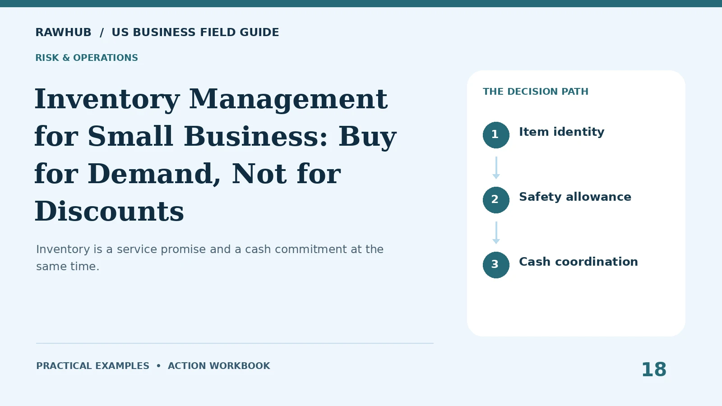Click the subtitle about service promise
This screenshot has height=406, width=722.
point(210,258)
